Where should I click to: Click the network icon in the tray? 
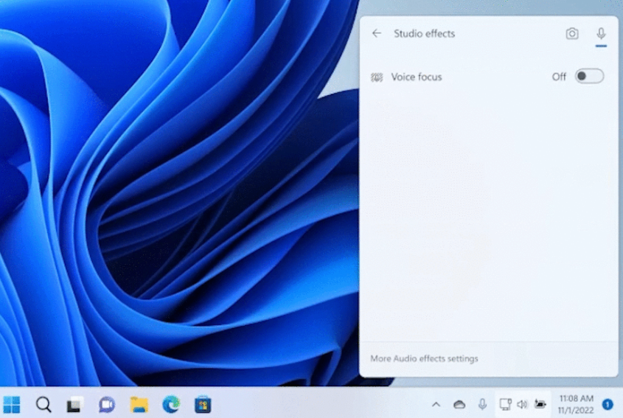coord(505,404)
